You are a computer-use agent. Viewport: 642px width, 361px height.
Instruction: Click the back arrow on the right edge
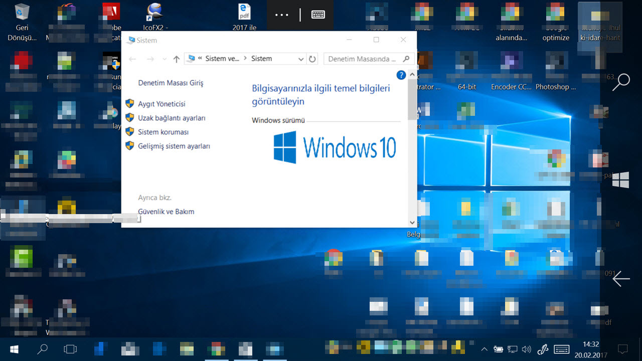621,279
